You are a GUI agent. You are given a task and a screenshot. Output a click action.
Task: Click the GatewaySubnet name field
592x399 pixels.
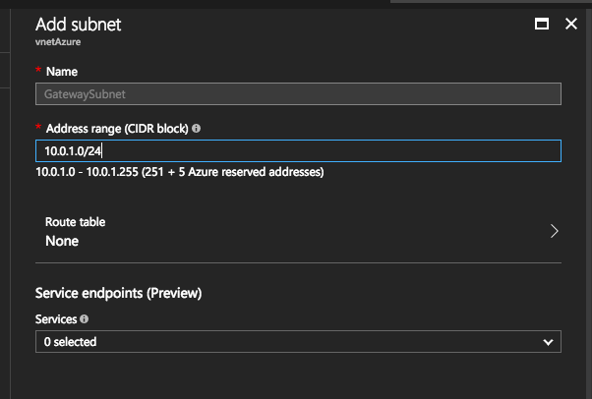click(x=298, y=94)
